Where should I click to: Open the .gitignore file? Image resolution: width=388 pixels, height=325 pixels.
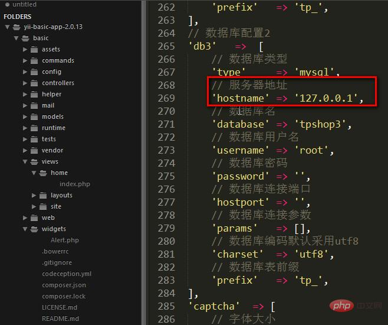tap(57, 263)
